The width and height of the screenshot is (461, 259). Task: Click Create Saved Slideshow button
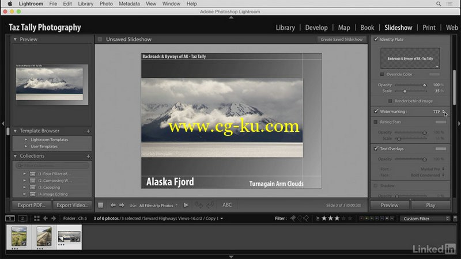tap(342, 39)
